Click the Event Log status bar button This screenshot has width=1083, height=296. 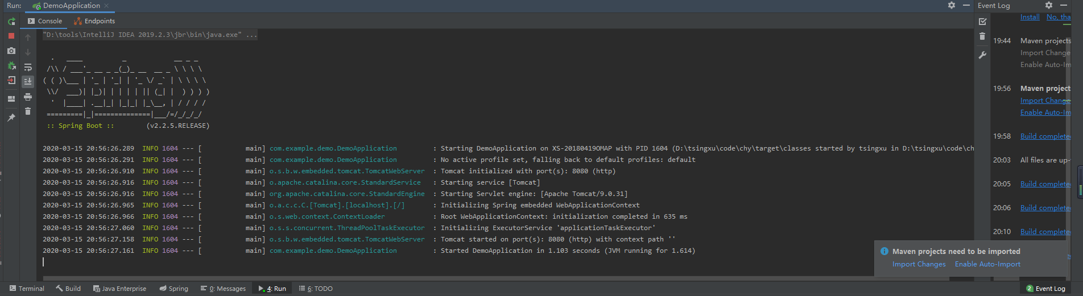coord(1045,289)
